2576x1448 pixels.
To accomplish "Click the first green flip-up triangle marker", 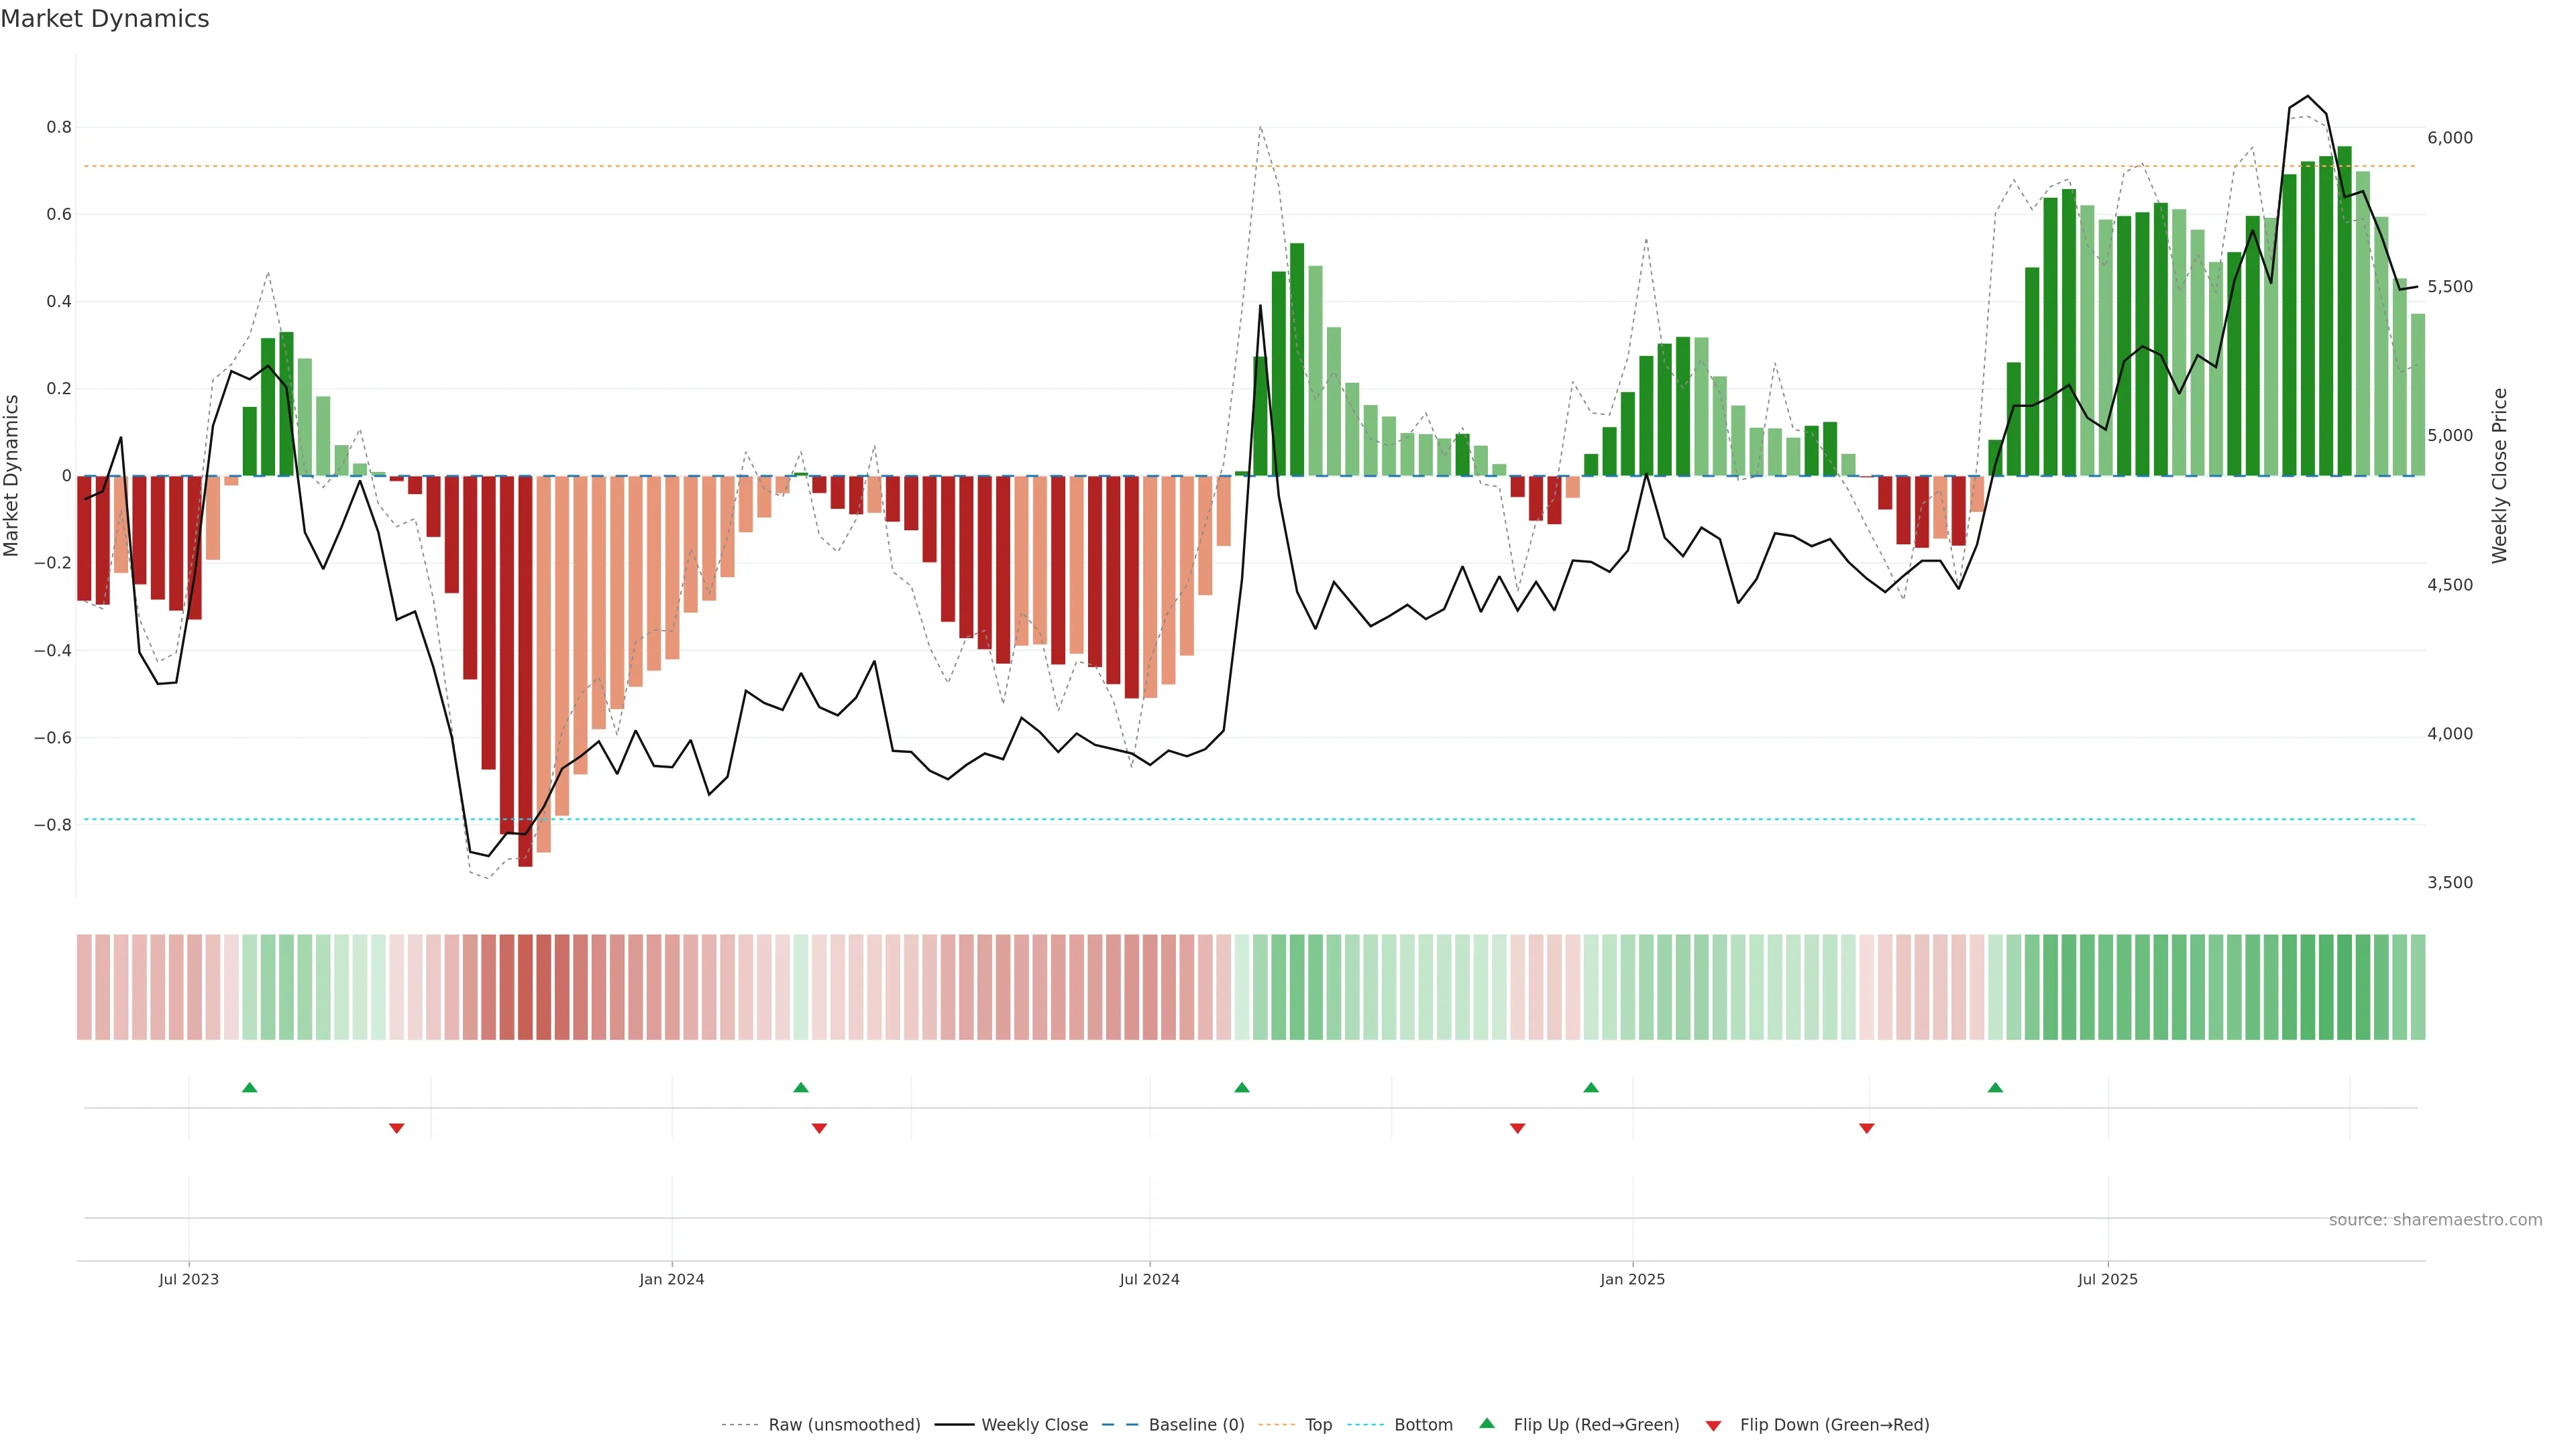I will [250, 1087].
